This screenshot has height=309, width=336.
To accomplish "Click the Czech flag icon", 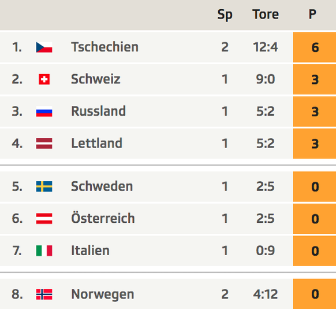I will (x=44, y=47).
